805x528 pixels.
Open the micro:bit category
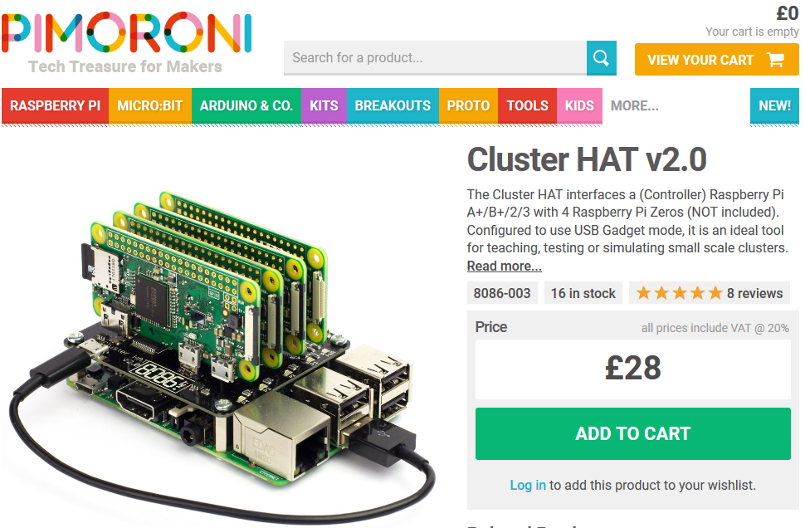(150, 105)
